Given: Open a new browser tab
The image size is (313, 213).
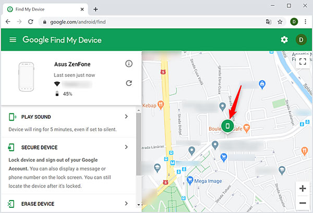Looking at the screenshot, I should tap(95, 9).
